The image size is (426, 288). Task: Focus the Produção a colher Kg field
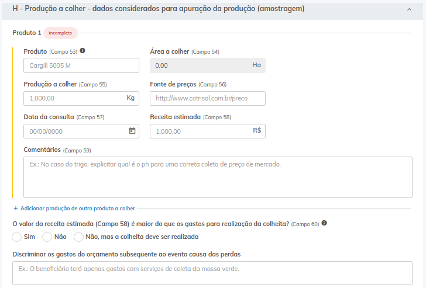click(74, 98)
